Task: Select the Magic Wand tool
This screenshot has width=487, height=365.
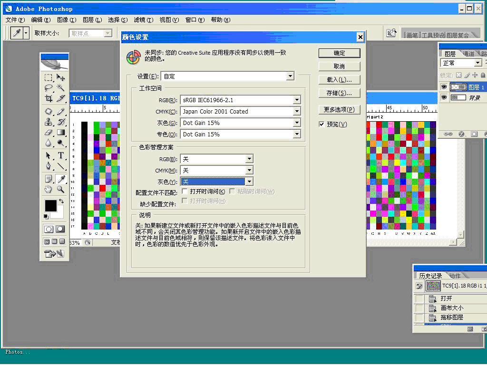Action: pos(61,88)
